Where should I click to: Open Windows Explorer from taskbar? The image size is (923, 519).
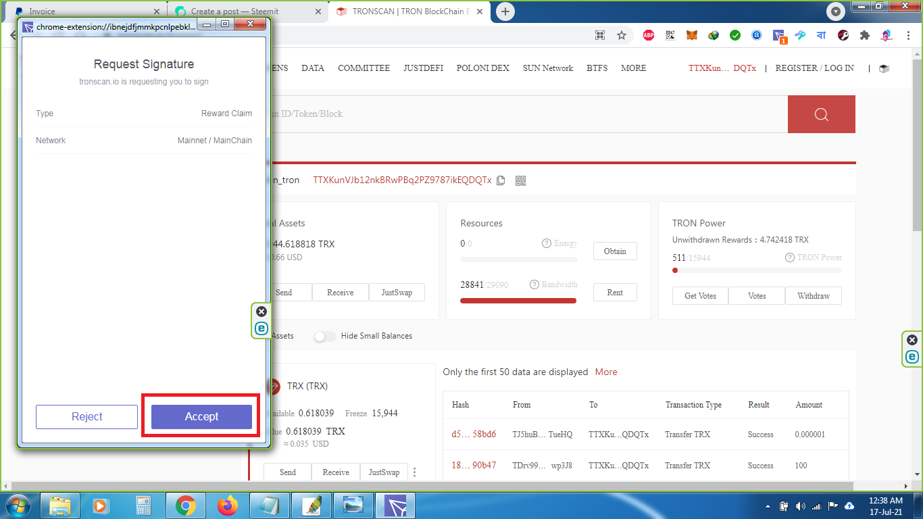pyautogui.click(x=60, y=505)
